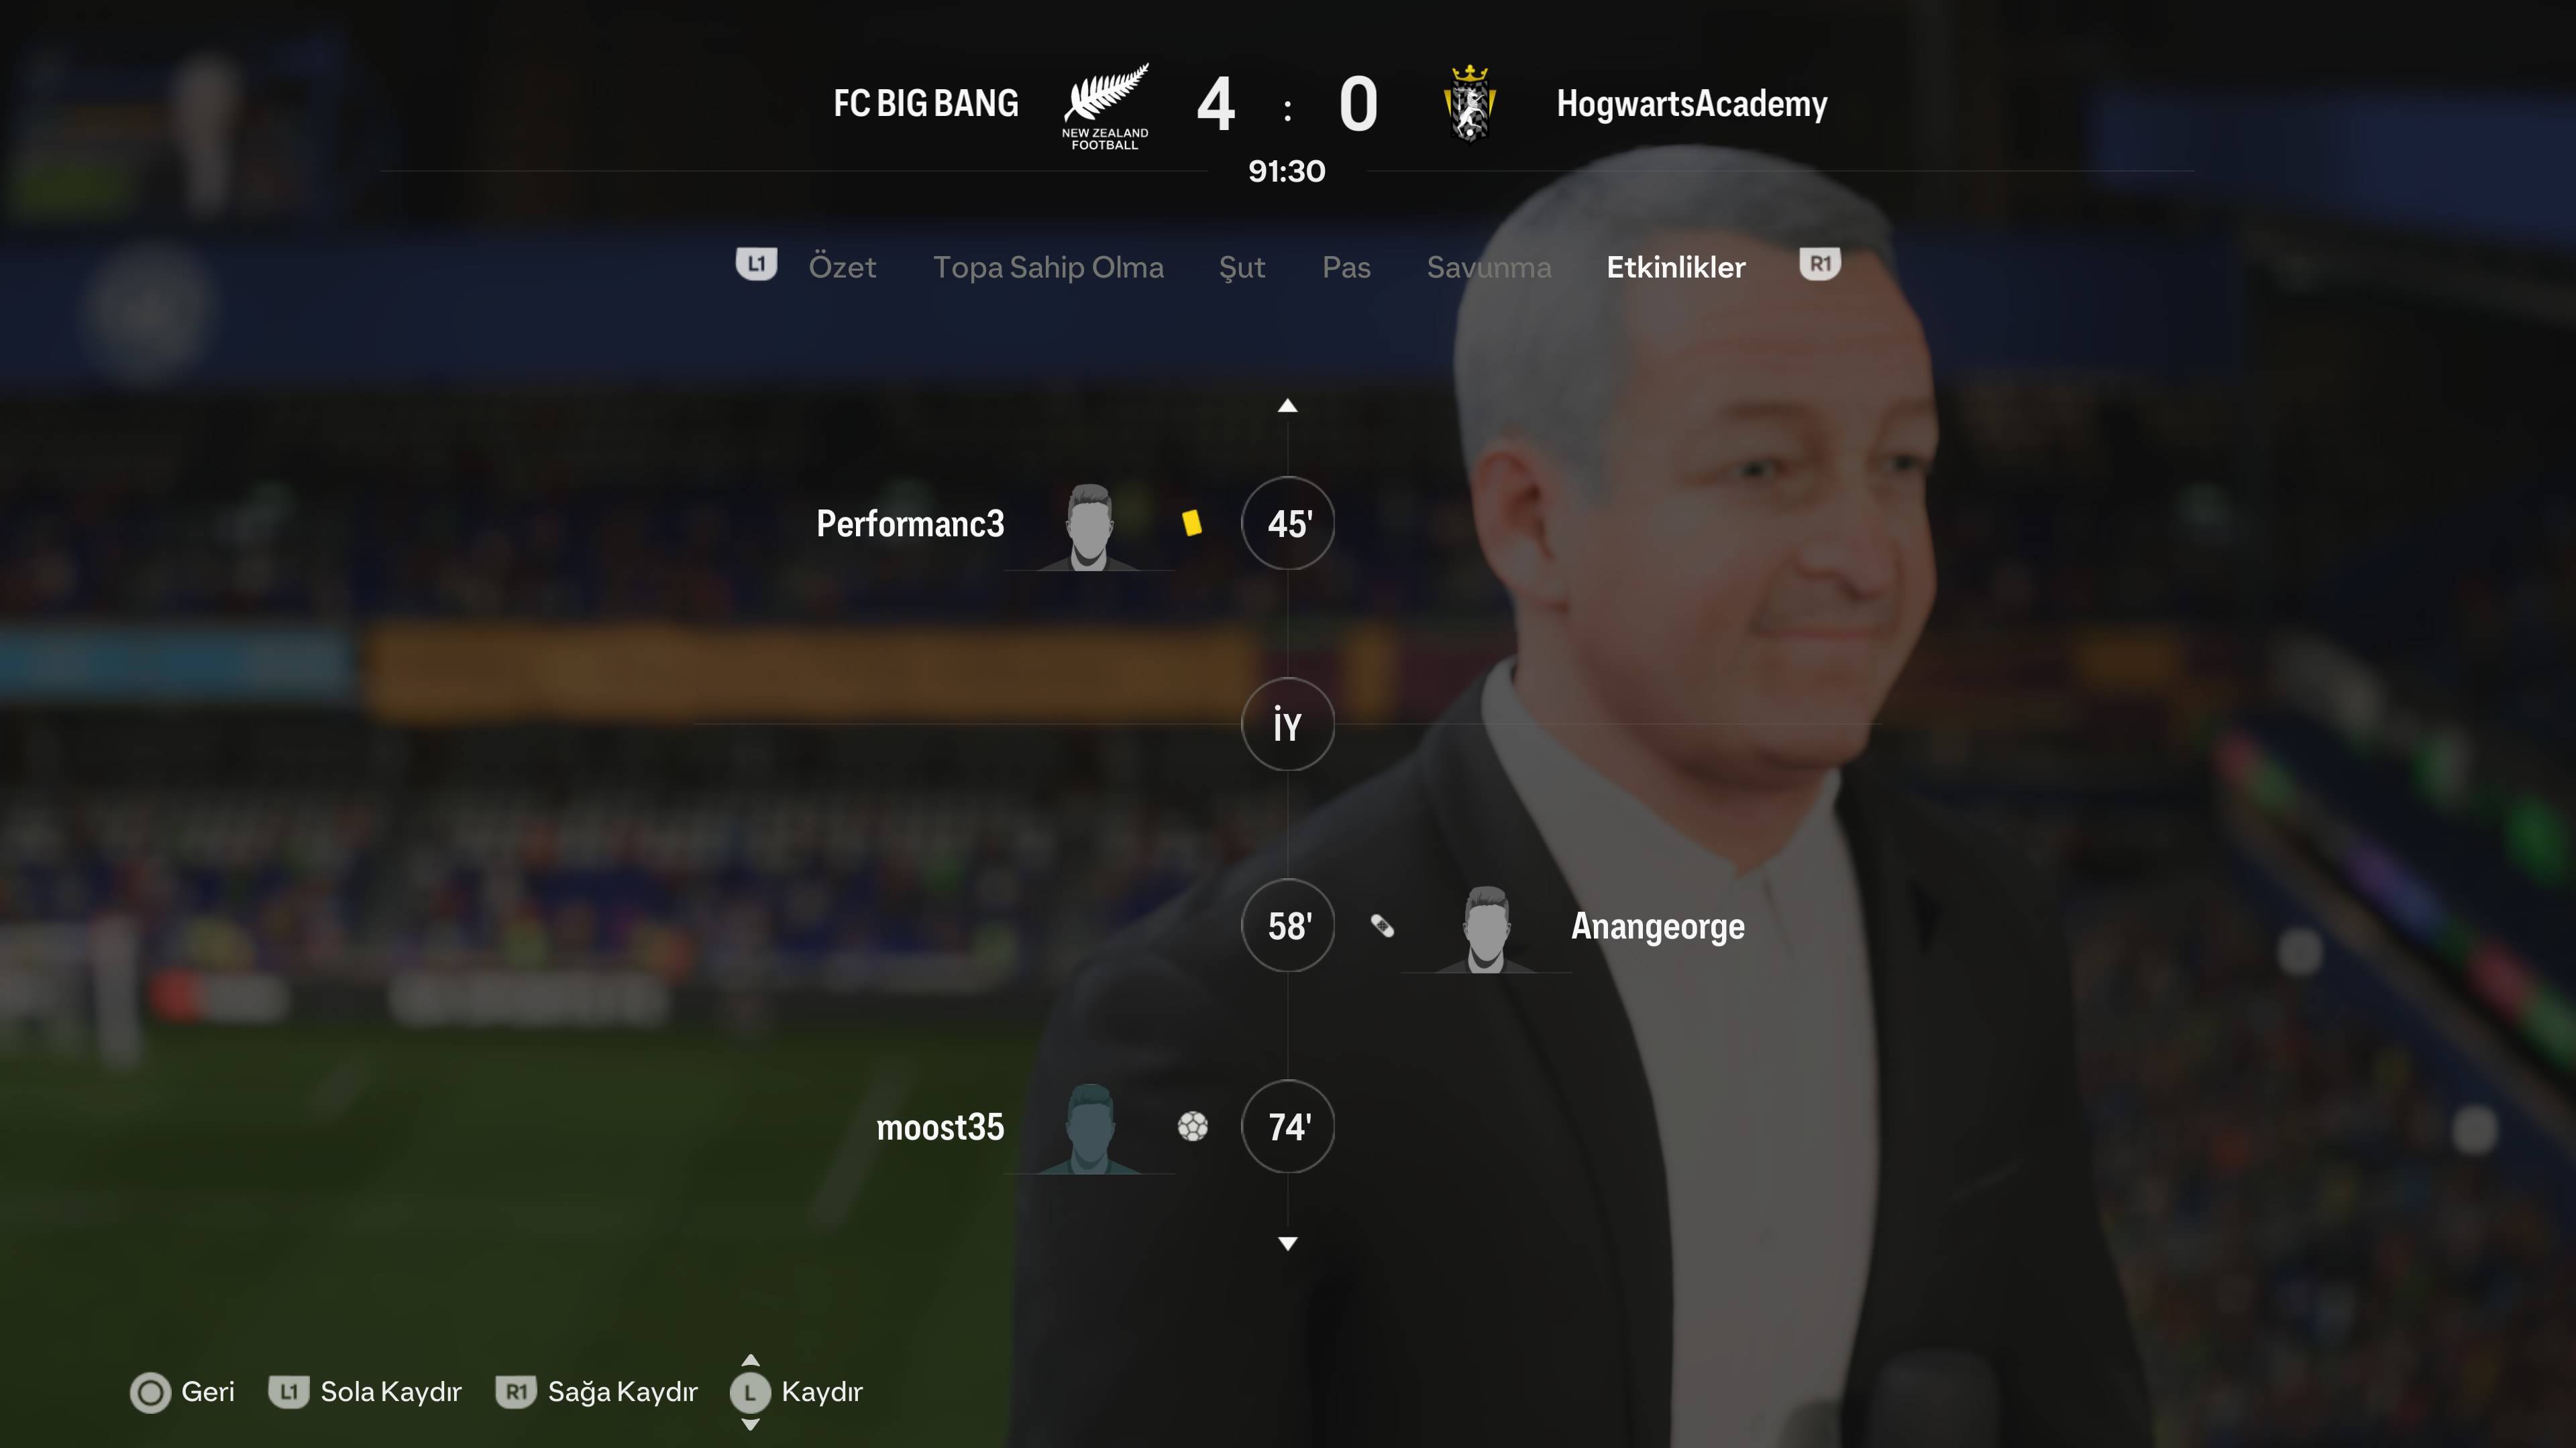
Task: Click the circle Geri back button icon
Action: pyautogui.click(x=150, y=1392)
